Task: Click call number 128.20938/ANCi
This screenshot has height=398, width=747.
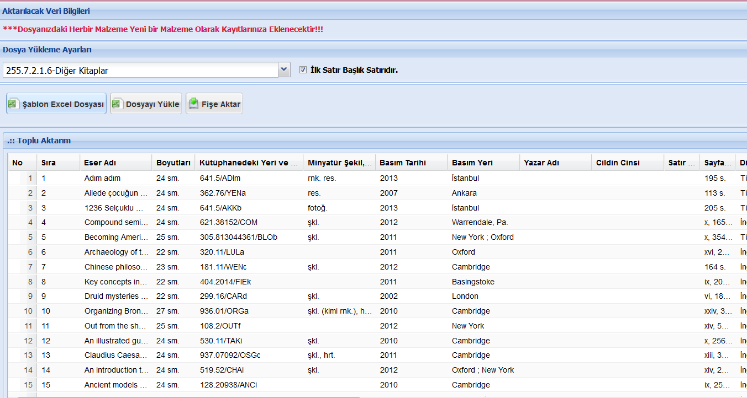Action: (228, 385)
